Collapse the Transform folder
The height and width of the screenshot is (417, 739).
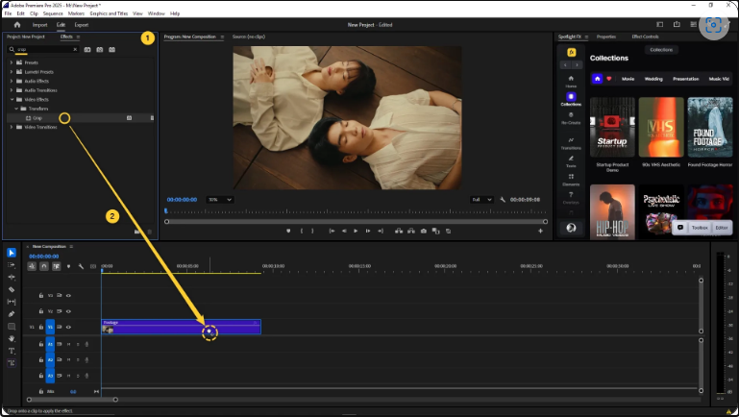(16, 109)
